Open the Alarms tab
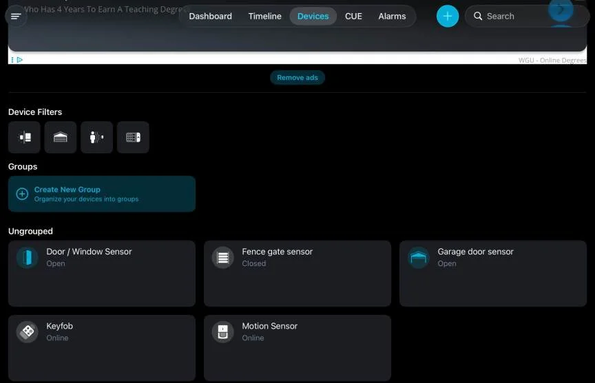 (x=392, y=17)
